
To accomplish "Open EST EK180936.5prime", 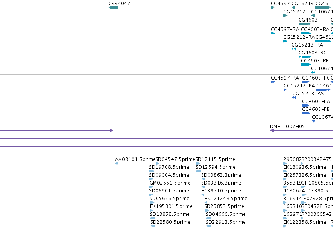I will click(x=285, y=171).
